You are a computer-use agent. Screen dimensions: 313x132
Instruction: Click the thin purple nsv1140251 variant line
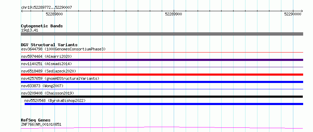162,67
